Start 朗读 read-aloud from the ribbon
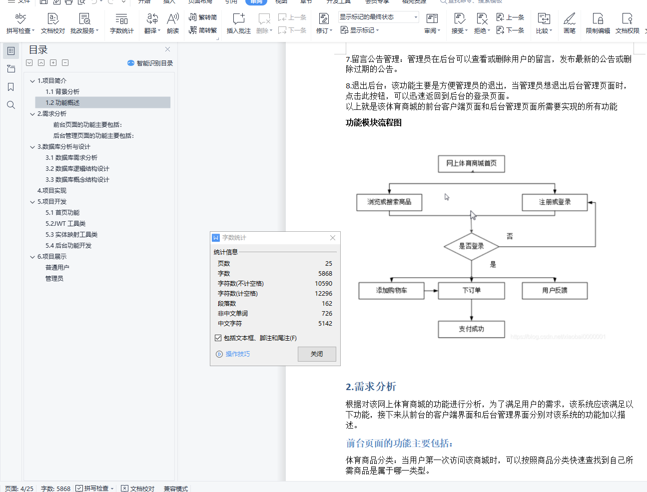 pyautogui.click(x=173, y=23)
